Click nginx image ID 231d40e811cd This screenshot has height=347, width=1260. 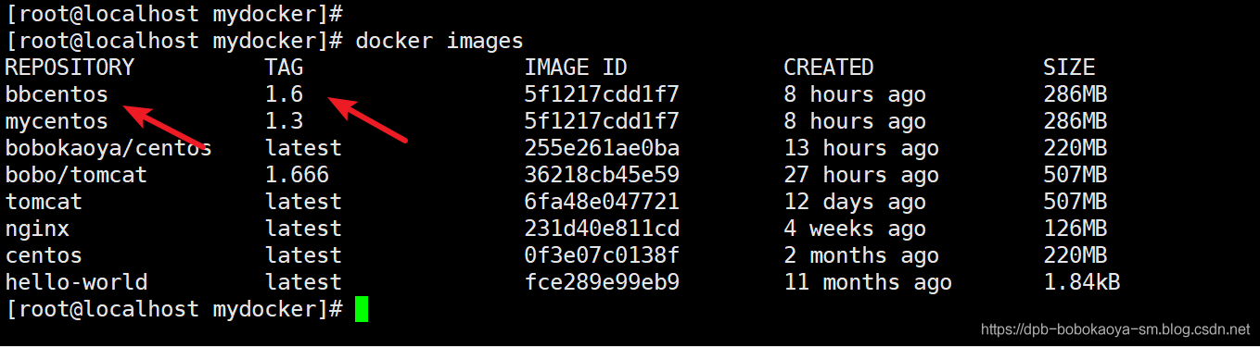[x=602, y=229]
